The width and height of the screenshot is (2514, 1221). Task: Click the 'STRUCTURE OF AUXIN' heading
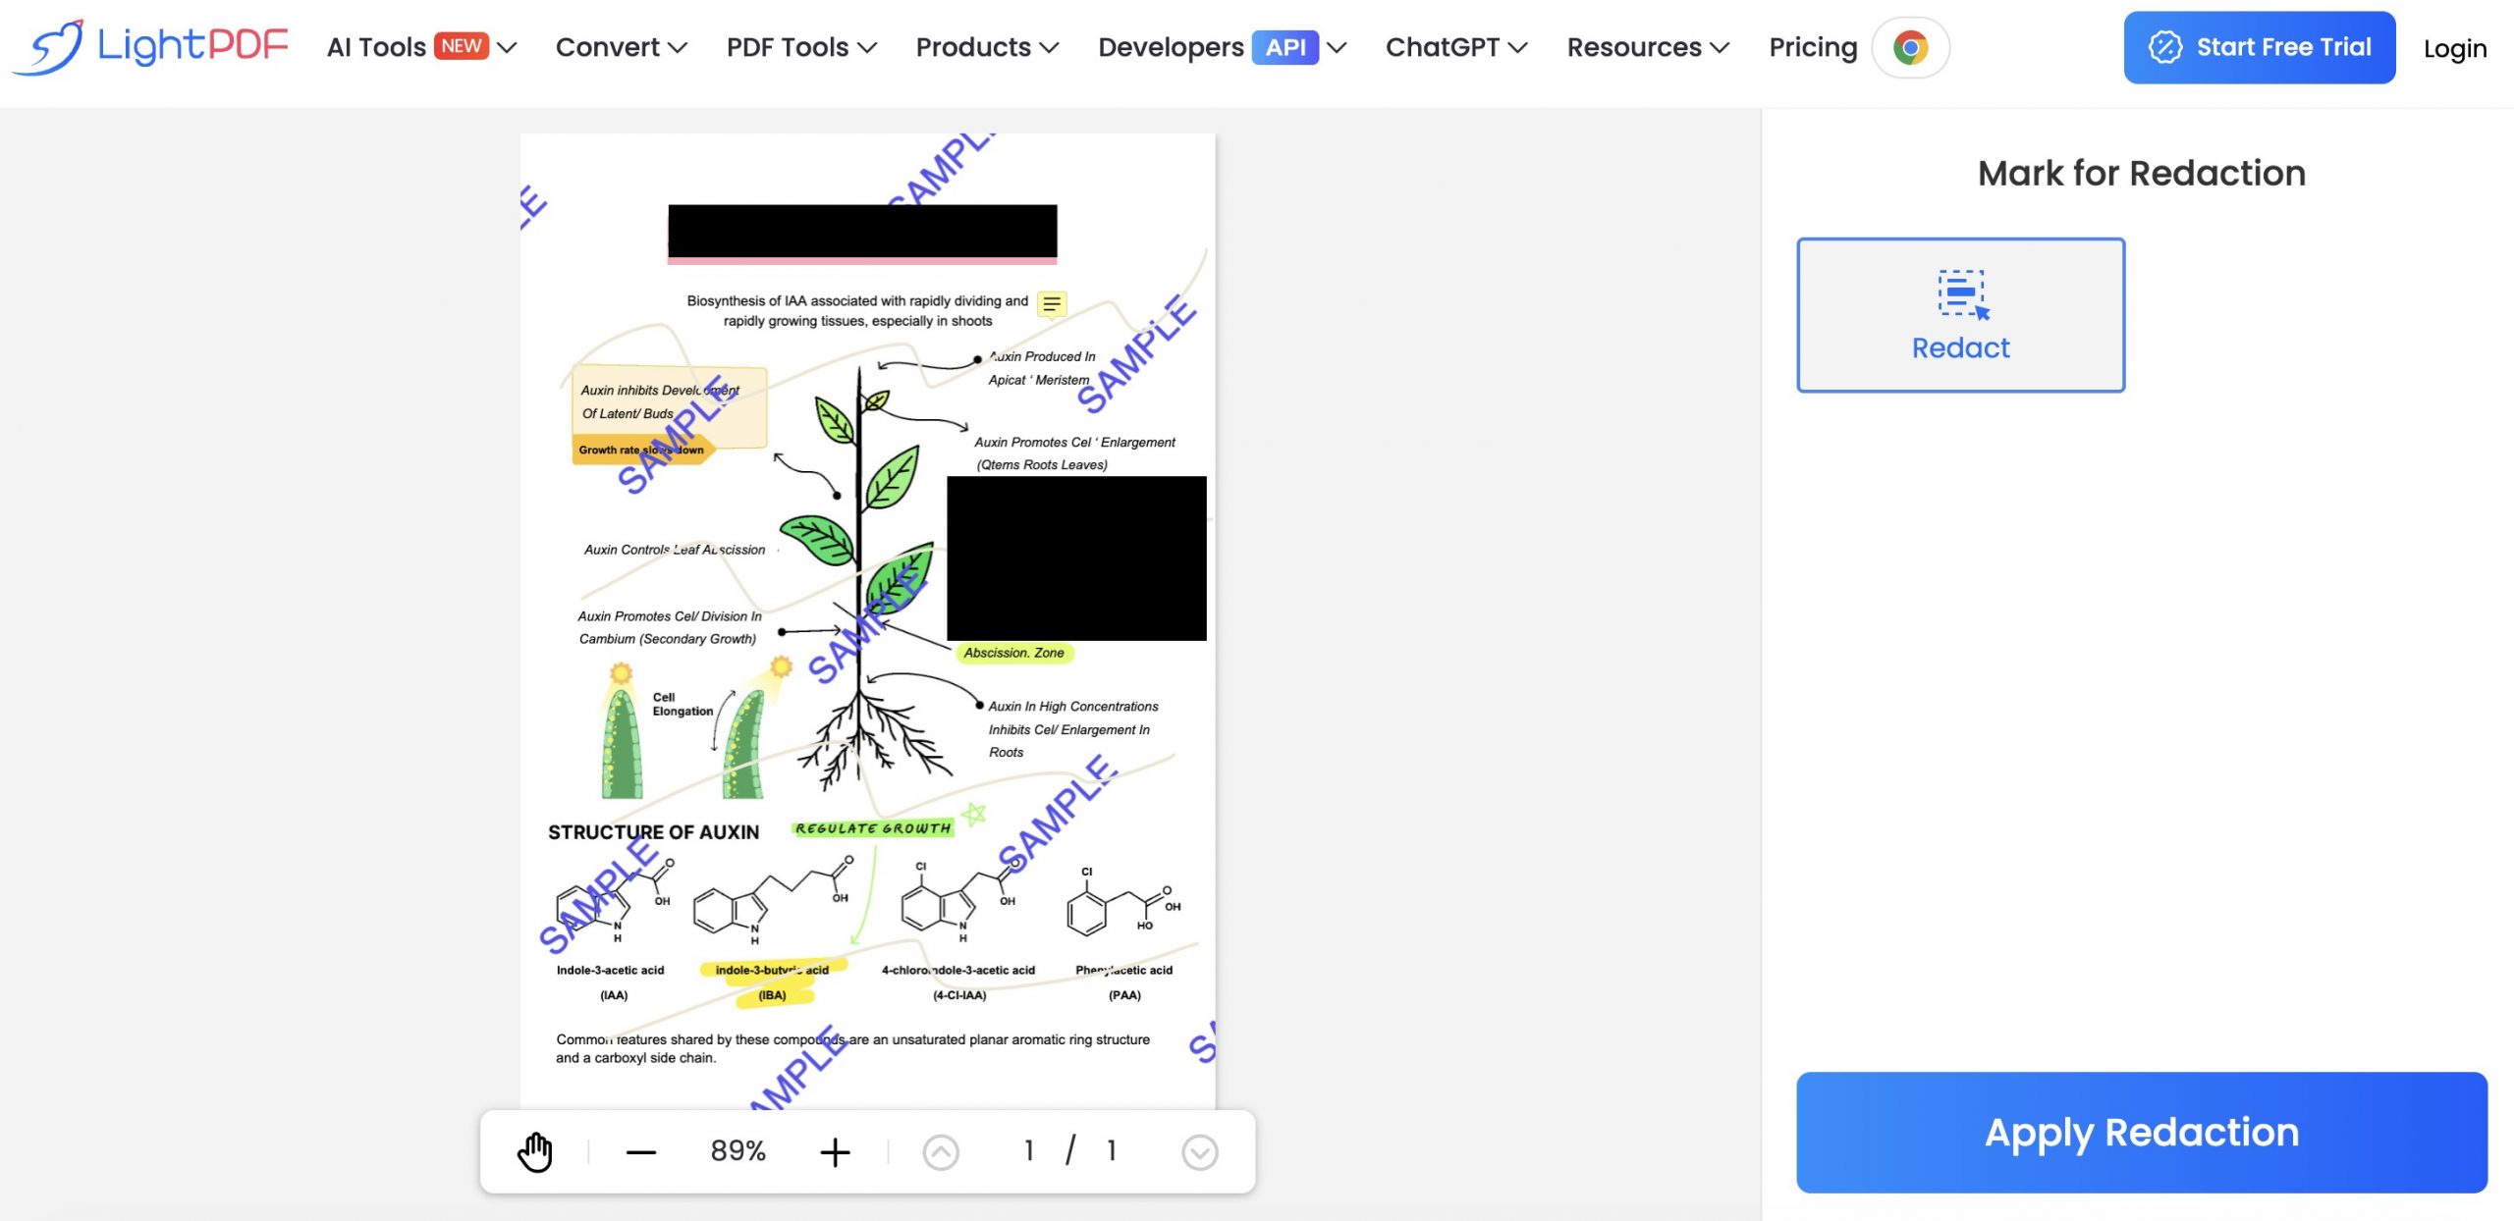point(653,832)
